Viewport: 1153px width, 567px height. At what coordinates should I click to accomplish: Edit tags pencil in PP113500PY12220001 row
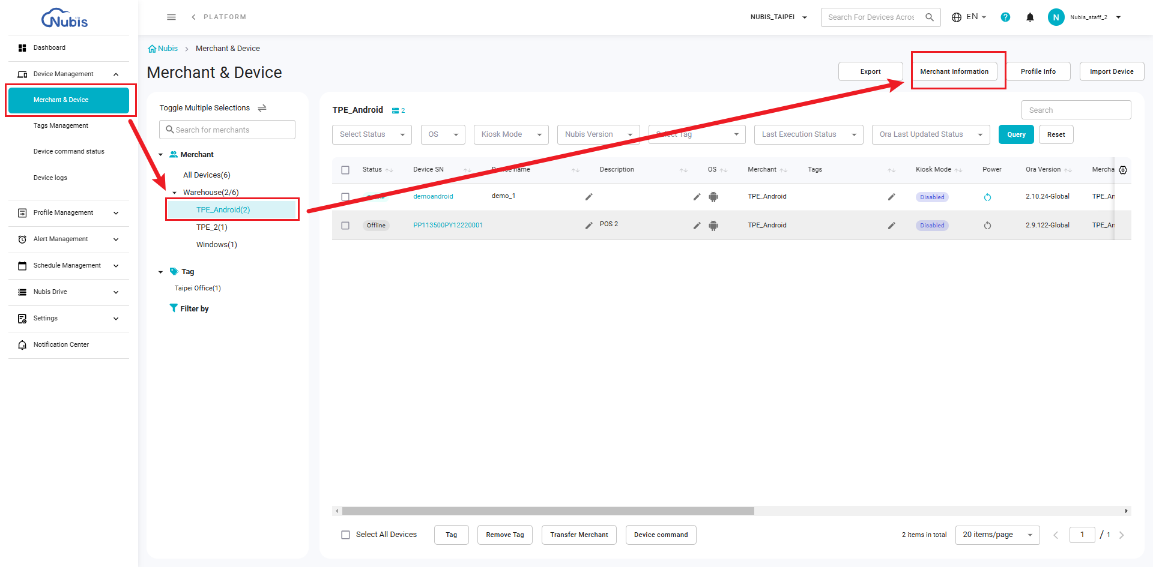[891, 226]
